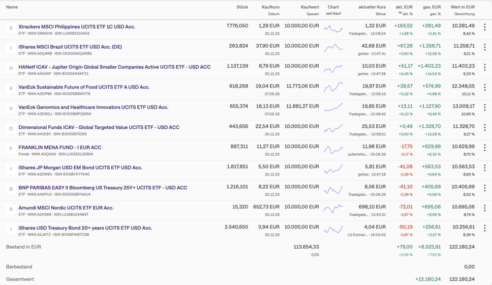Click the B avatar icon for BNP PARIBAS
The height and width of the screenshot is (285, 492).
coord(11,189)
